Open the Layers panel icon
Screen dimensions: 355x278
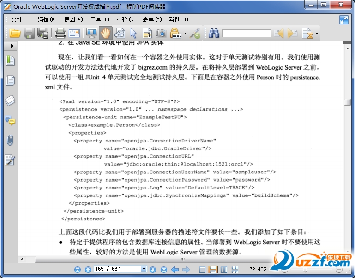pos(11,101)
